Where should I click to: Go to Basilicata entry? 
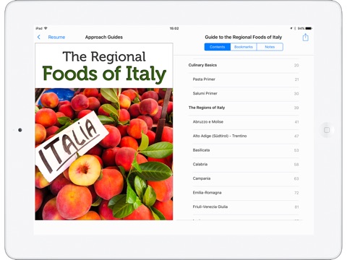click(246, 150)
